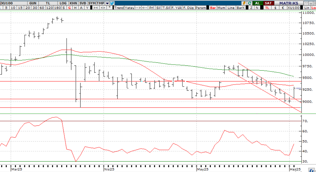Click the F. Yük load button
This screenshot has height=172, width=316.
pyautogui.click(x=176, y=8)
